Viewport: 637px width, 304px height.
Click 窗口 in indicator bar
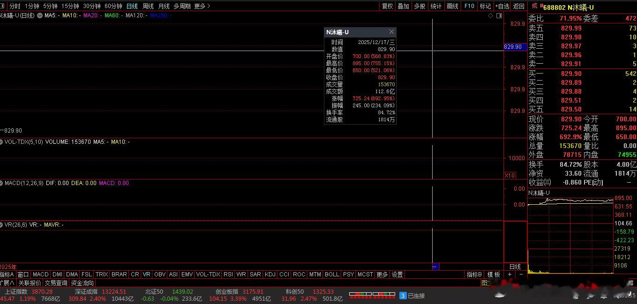(23, 274)
